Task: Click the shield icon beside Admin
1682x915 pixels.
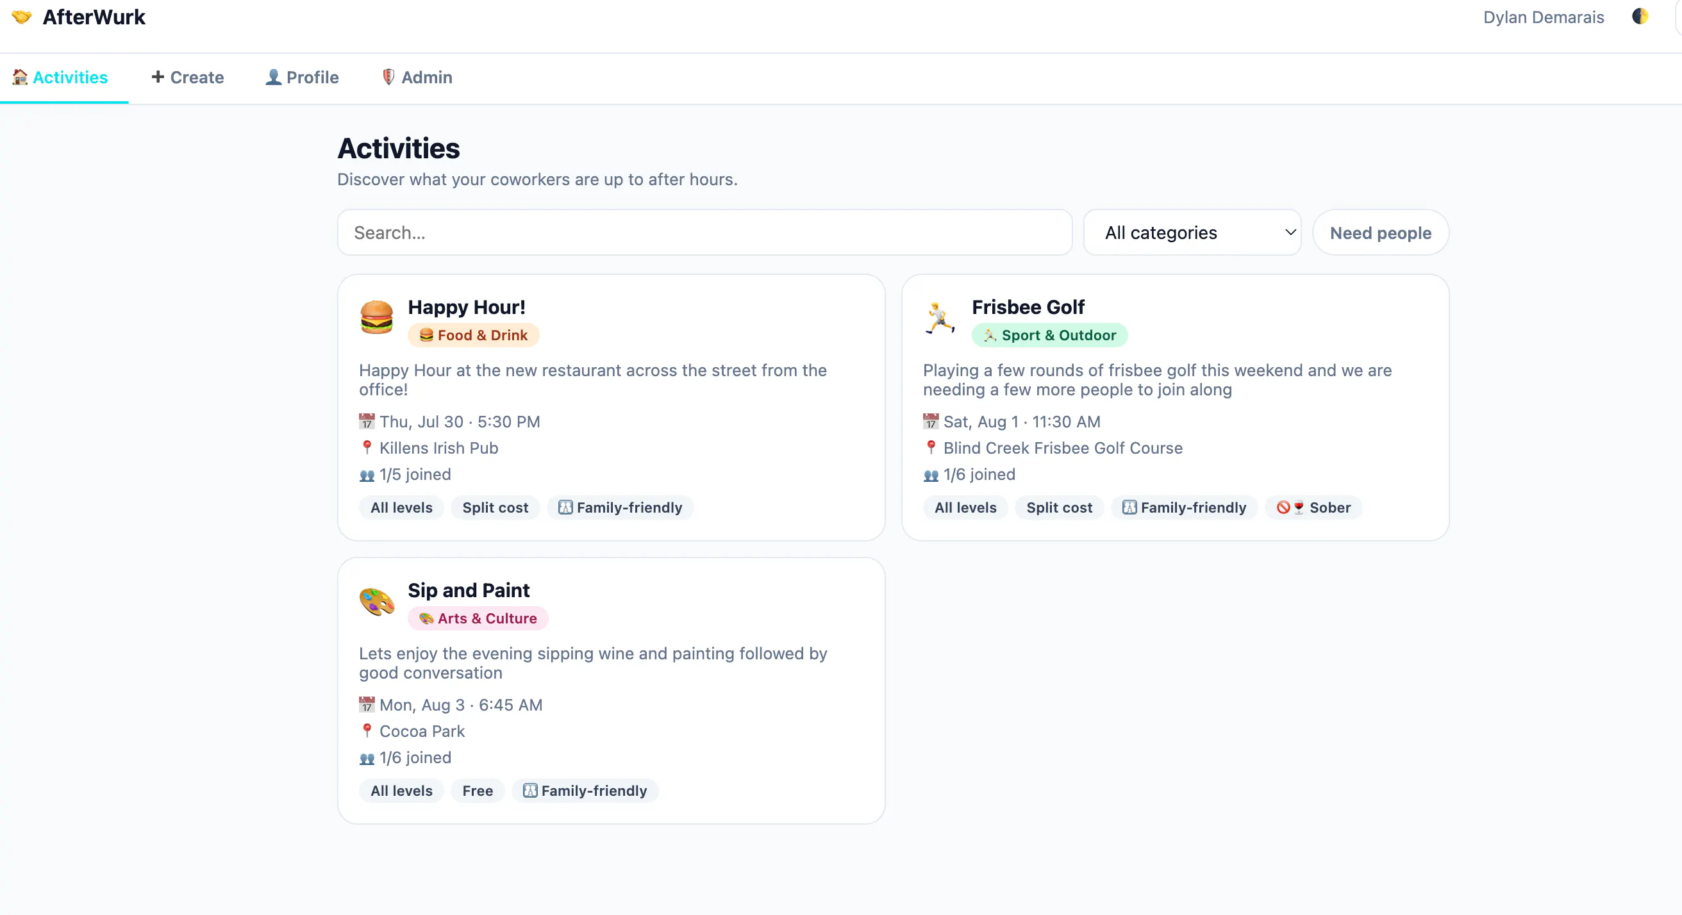Action: (x=388, y=77)
